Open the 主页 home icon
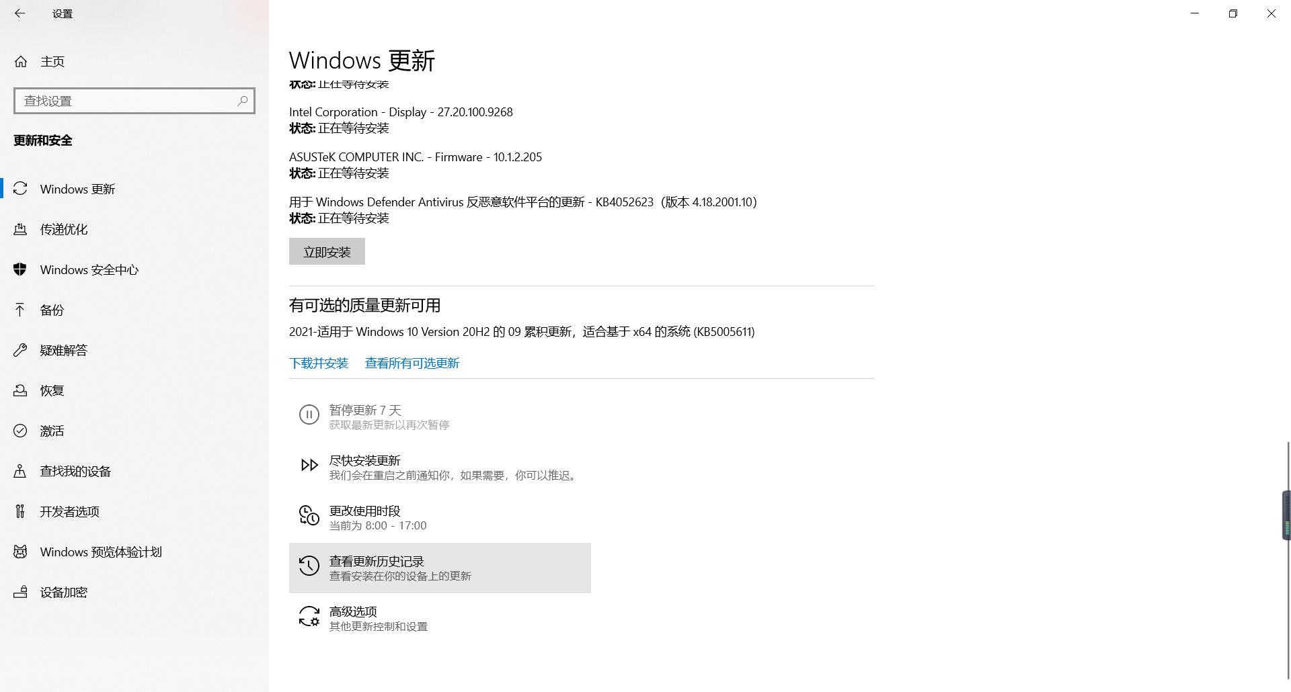The width and height of the screenshot is (1291, 692). pos(21,61)
